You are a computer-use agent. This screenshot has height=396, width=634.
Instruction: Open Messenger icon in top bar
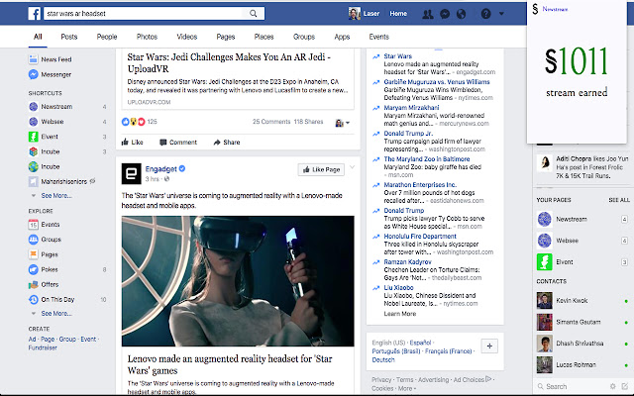tap(445, 14)
